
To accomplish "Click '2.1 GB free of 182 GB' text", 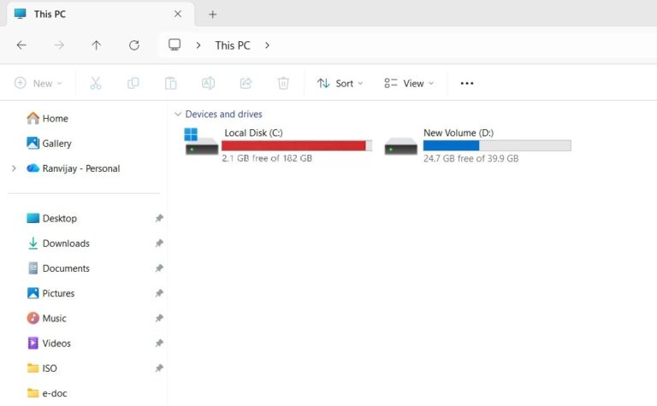I will [267, 158].
